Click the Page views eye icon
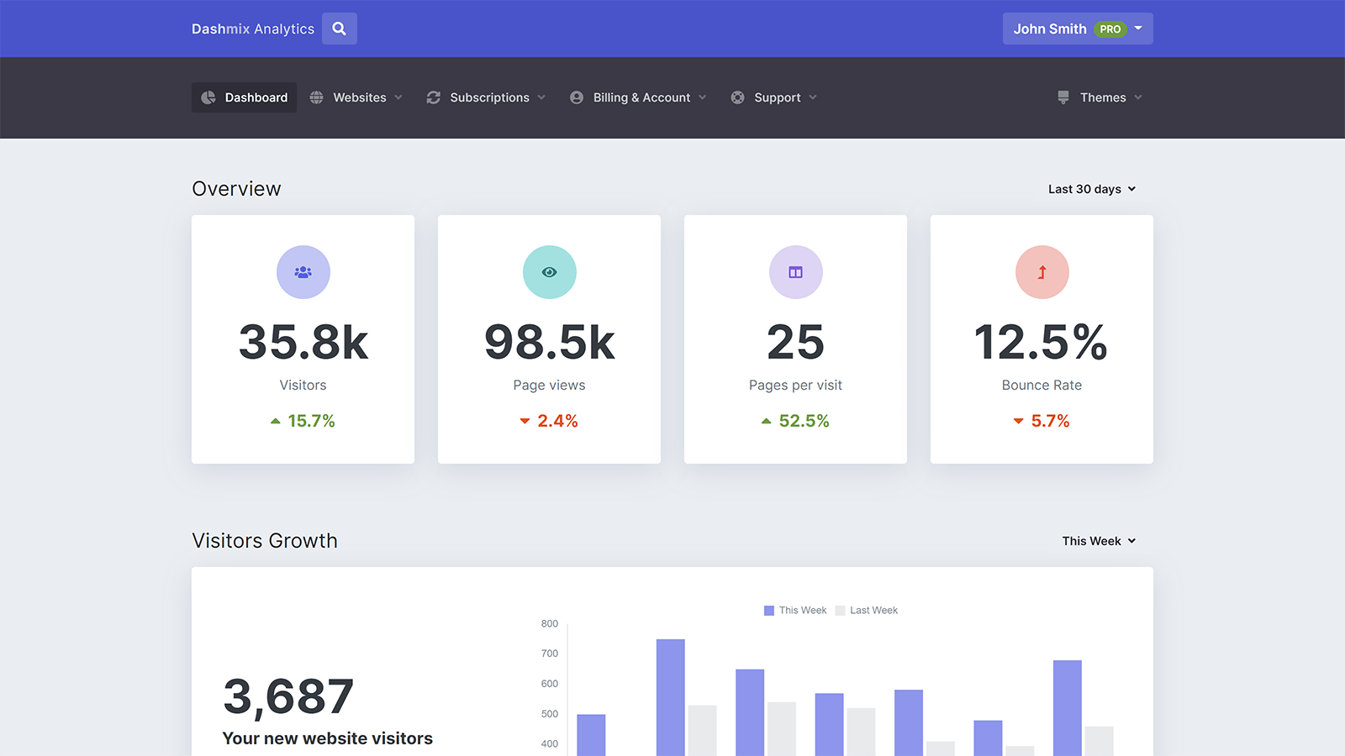Image resolution: width=1345 pixels, height=756 pixels. point(549,272)
